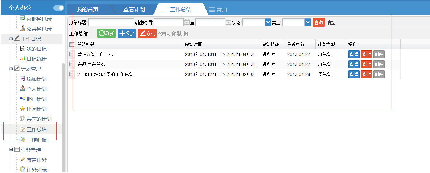The image size is (430, 173).
Task: Click the 我的日记 notebook icon
Action: pos(23,49)
